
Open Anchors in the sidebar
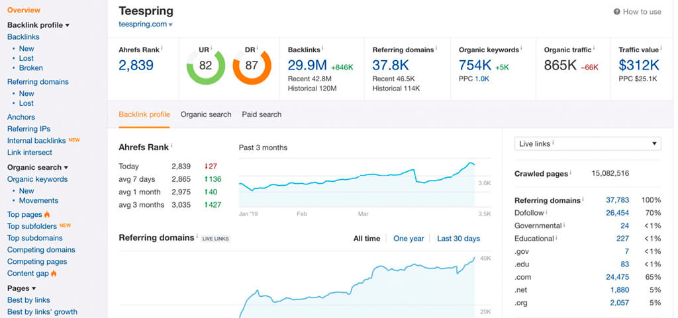(x=21, y=117)
